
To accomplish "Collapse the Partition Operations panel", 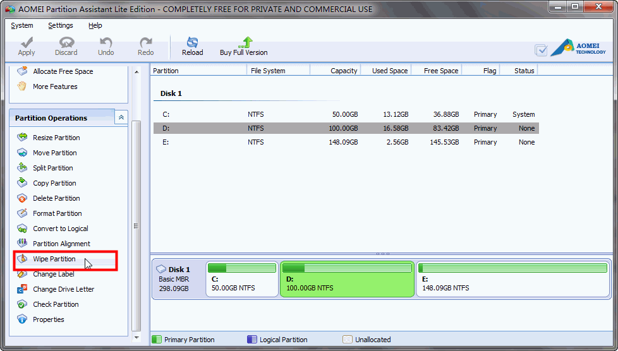I will (x=121, y=117).
